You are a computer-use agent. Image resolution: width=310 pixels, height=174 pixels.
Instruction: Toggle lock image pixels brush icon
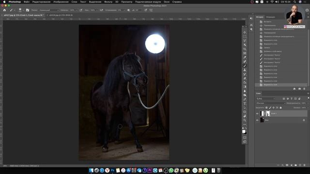(270, 108)
